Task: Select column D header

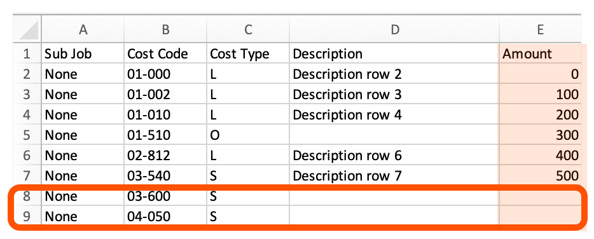Action: 394,29
